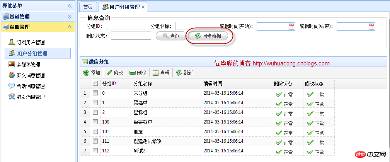Image resolution: width=390 pixels, height=162 pixels.
Task: Click the 删除 toolbar button label
Action: [141, 73]
